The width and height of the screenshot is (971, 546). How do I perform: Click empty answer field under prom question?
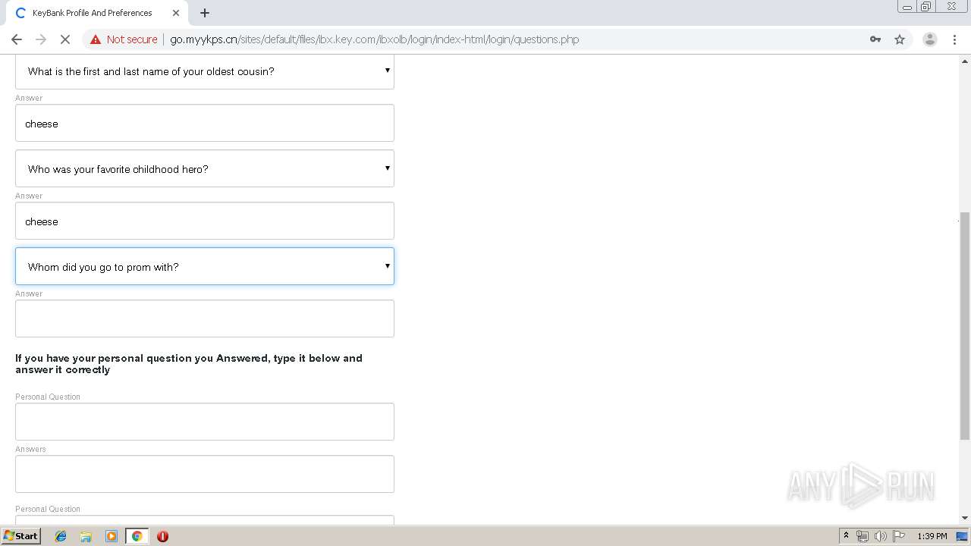tap(205, 318)
